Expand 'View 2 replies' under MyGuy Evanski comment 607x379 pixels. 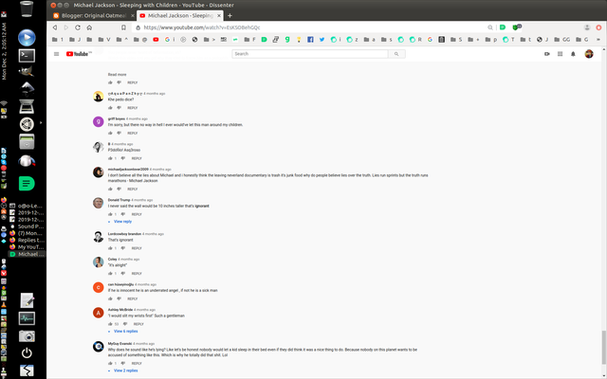coord(126,370)
